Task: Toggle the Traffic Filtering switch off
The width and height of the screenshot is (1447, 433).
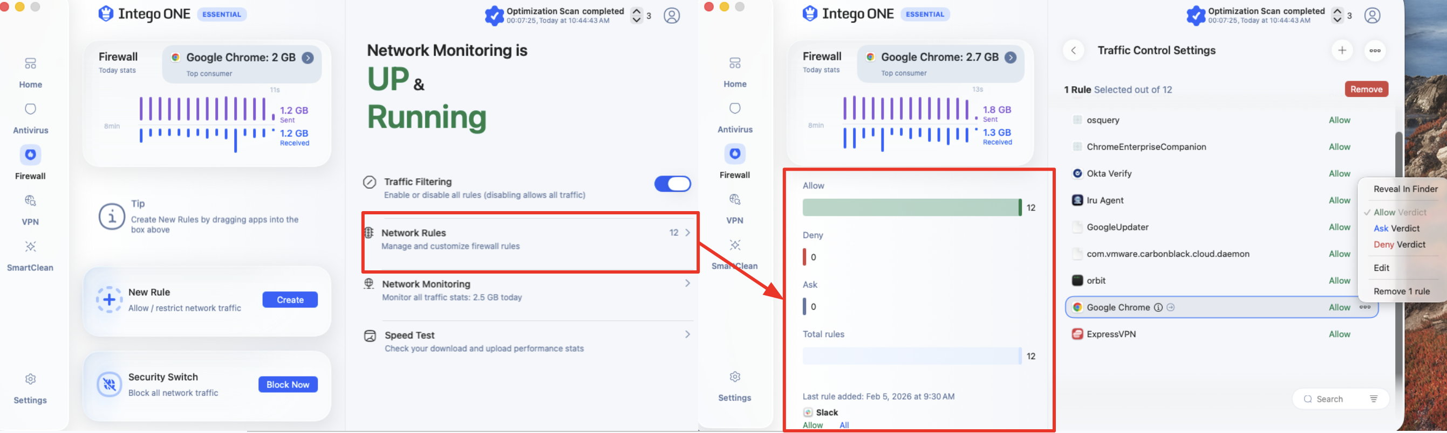Action: pyautogui.click(x=672, y=184)
